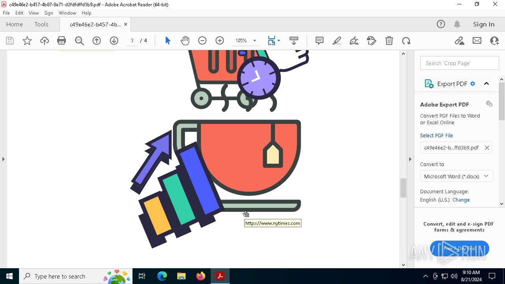Change the document language

(x=461, y=200)
